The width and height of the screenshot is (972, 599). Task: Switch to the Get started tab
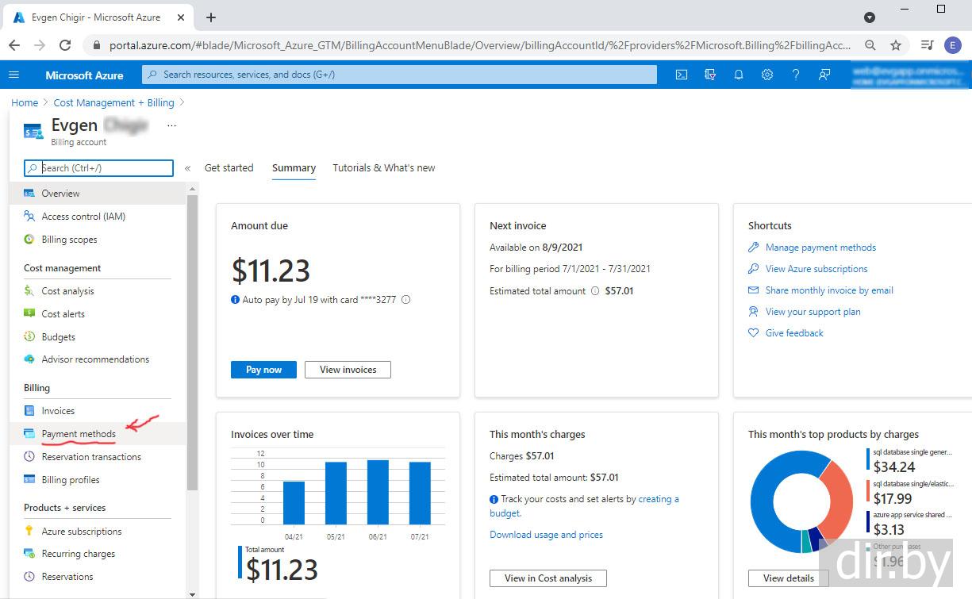(x=229, y=168)
